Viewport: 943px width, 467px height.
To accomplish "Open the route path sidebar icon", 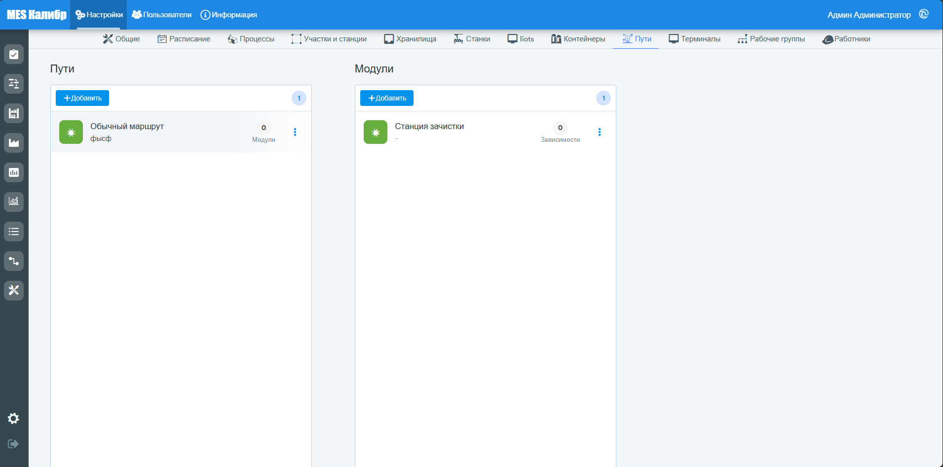I will 14,261.
